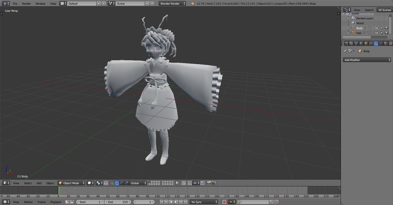Open the Object Mode dropdown

(72, 183)
